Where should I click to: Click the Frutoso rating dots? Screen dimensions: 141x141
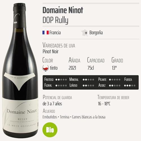pyautogui.click(x=61, y=80)
